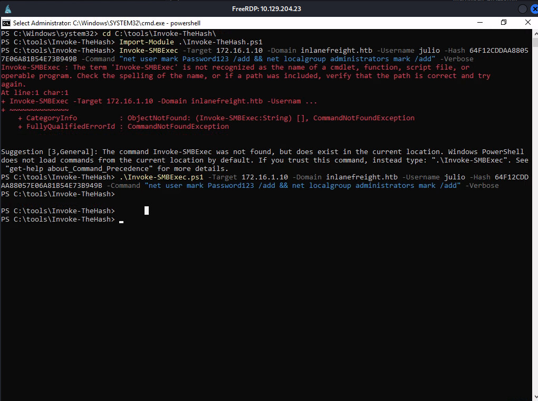Image resolution: width=538 pixels, height=401 pixels.
Task: Click 'ObjectNotFound: (Invoke-SMBExec:String)' text
Action: click(209, 118)
